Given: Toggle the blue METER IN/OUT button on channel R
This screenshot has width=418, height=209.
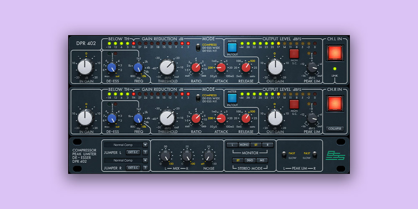Looking at the screenshot, I should point(232,98).
